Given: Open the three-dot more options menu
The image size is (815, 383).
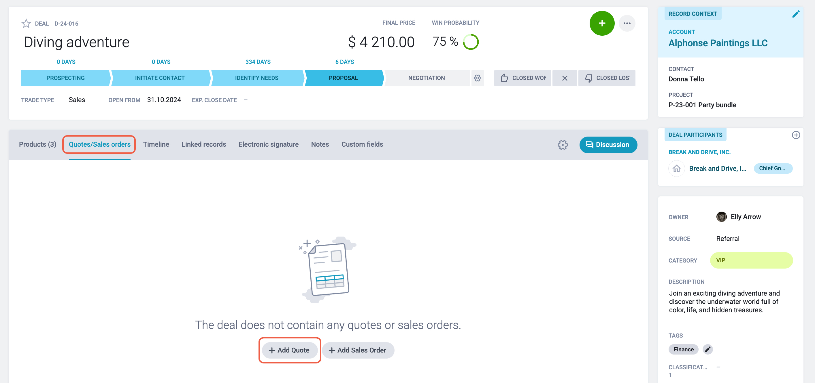Looking at the screenshot, I should click(627, 23).
